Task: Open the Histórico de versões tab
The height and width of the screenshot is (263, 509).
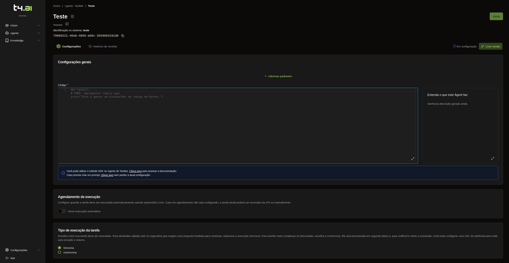Action: coord(103,47)
